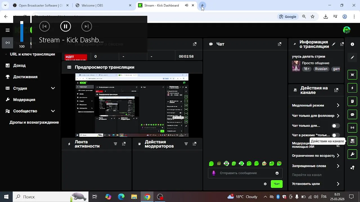Click the green Чат send button

point(277,184)
